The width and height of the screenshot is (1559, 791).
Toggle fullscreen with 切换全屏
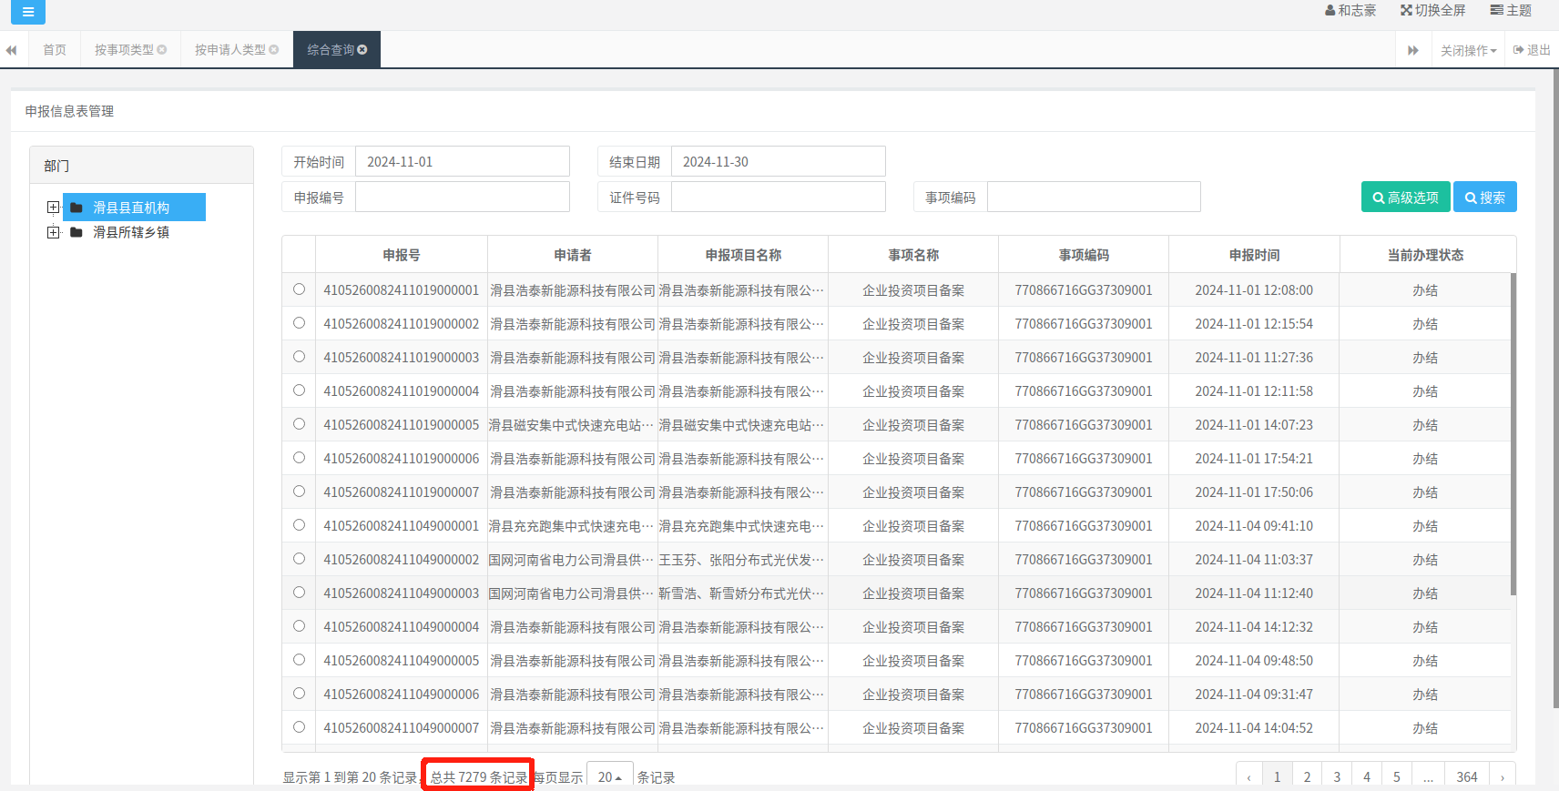(x=1433, y=10)
